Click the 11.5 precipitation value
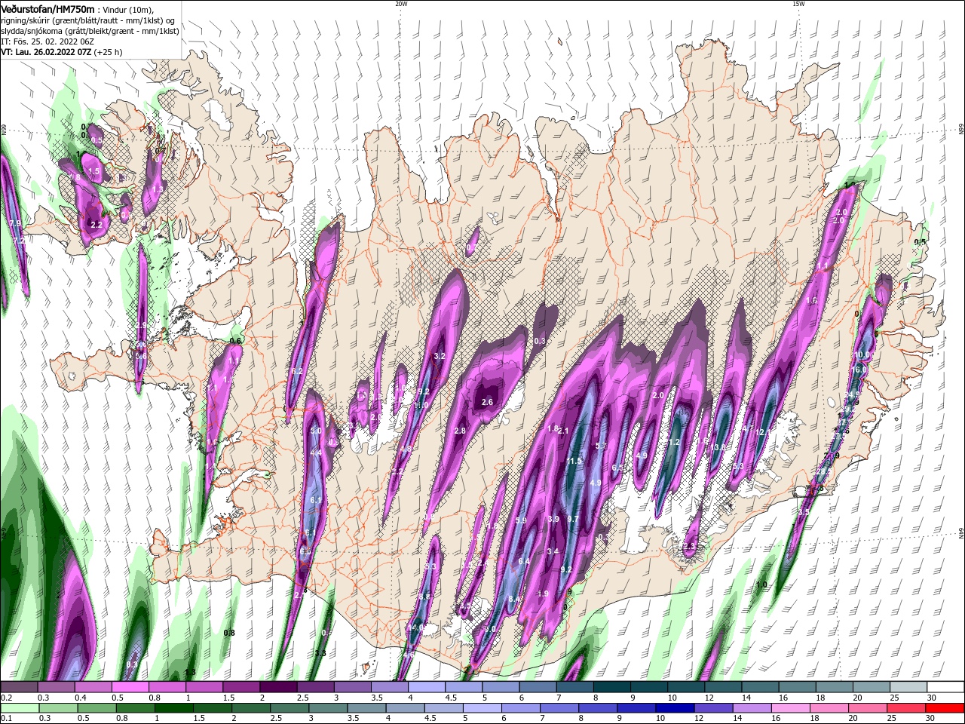The height and width of the screenshot is (724, 965). pyautogui.click(x=574, y=462)
